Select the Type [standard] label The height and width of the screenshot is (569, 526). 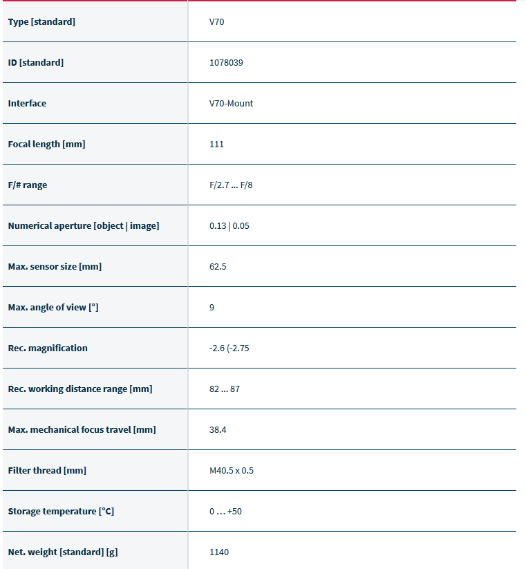point(41,21)
